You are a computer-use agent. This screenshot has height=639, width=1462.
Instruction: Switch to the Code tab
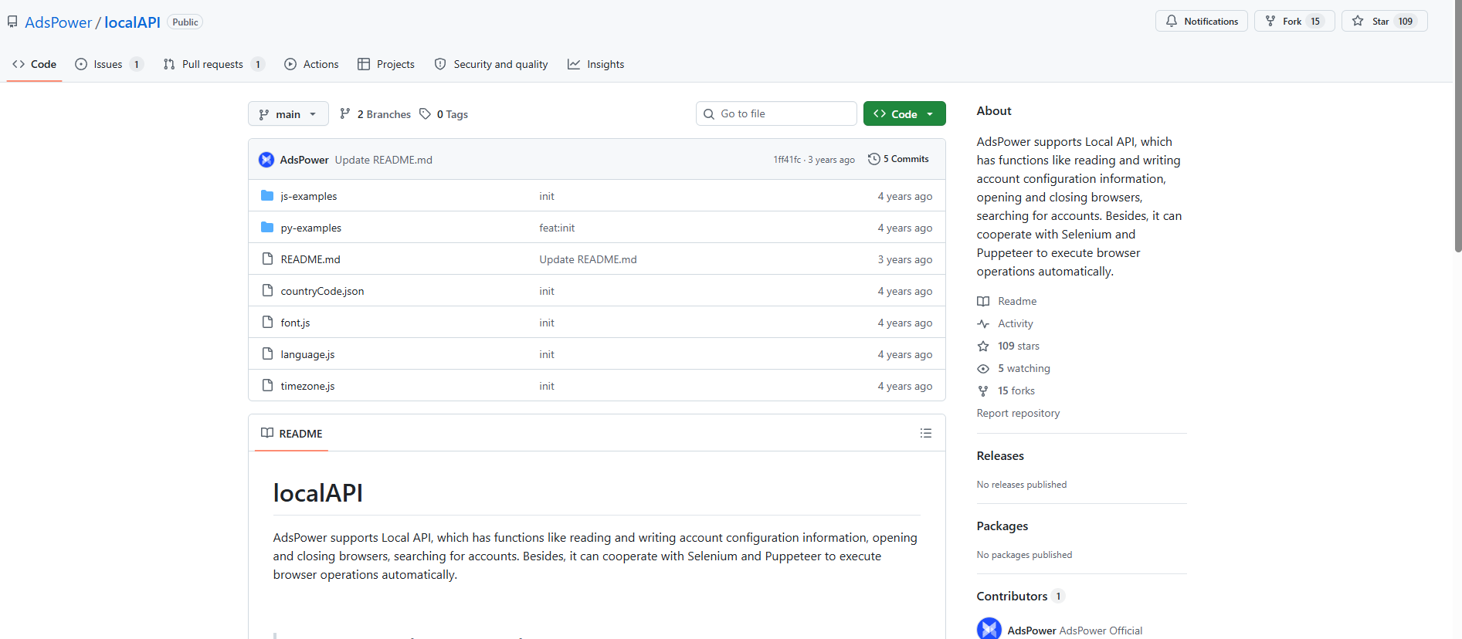(x=35, y=64)
